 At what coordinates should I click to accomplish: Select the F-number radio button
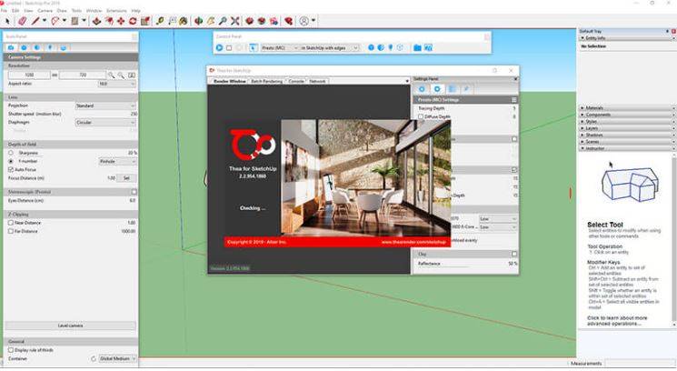click(x=10, y=161)
